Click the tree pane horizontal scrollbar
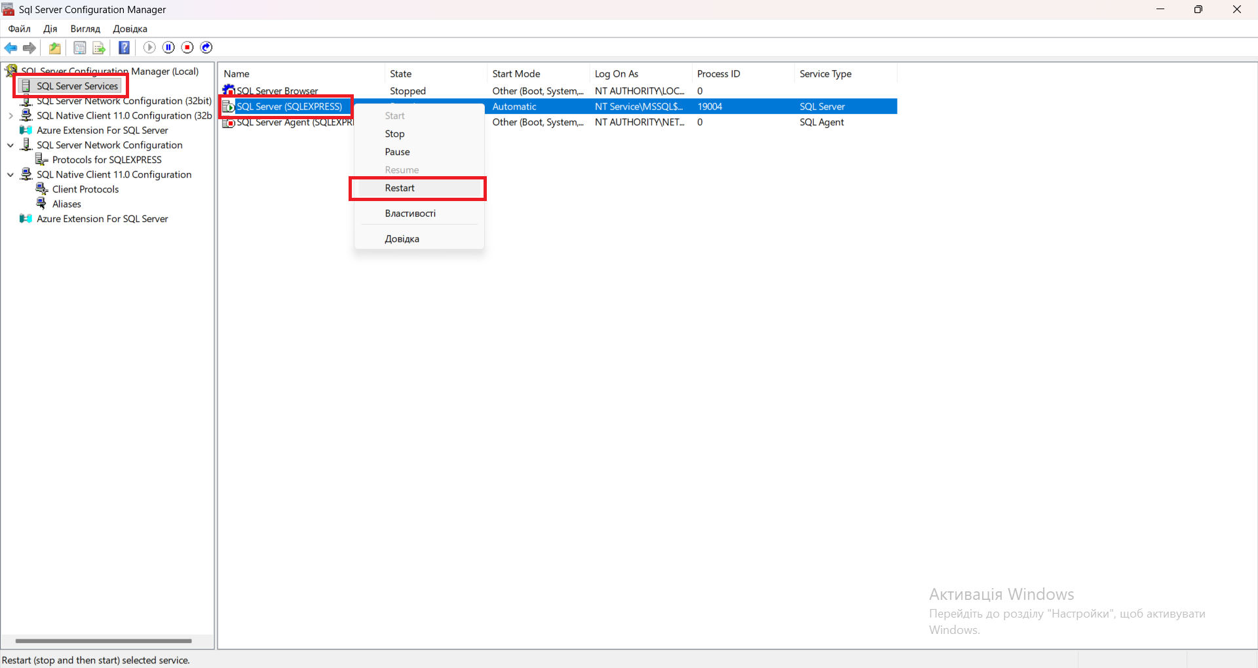 tap(104, 641)
